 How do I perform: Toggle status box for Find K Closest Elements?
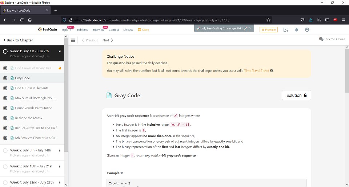coord(5,88)
